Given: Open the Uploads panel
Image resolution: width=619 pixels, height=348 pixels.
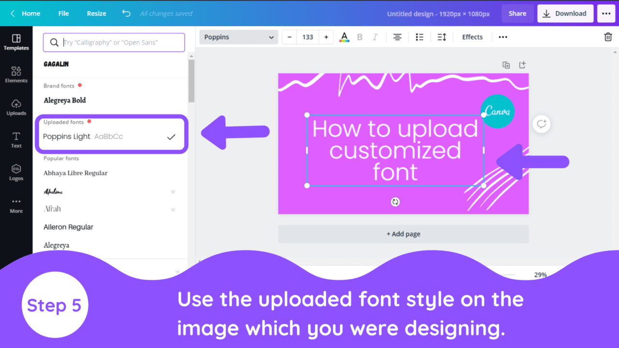Looking at the screenshot, I should [16, 107].
